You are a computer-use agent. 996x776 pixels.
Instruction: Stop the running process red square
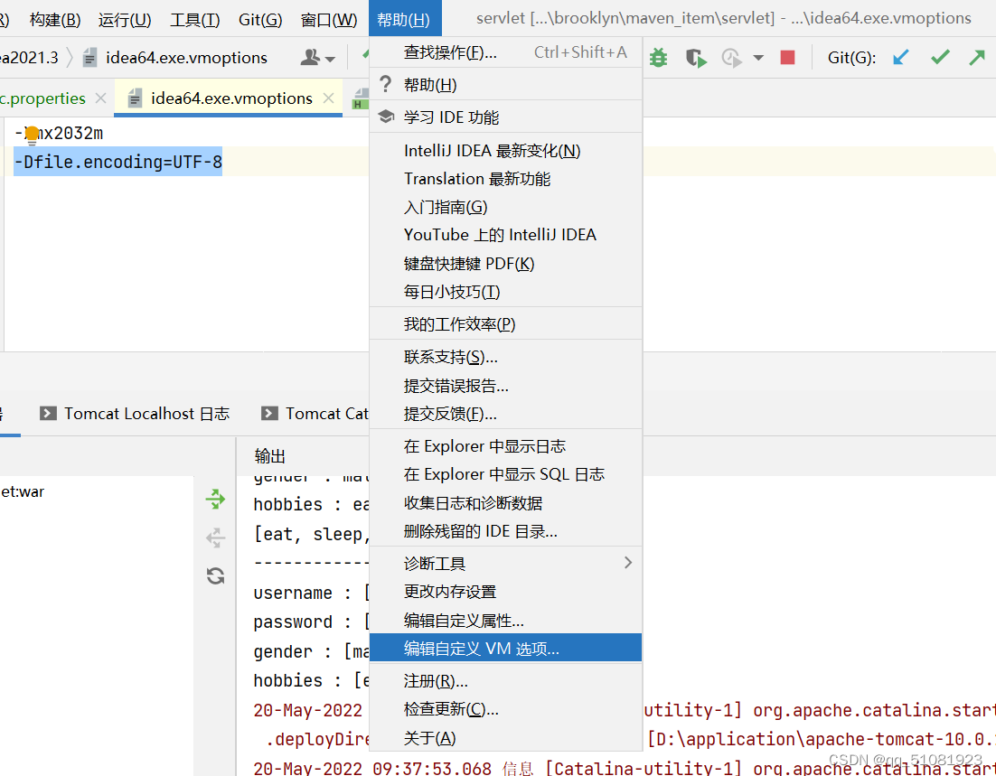(787, 58)
